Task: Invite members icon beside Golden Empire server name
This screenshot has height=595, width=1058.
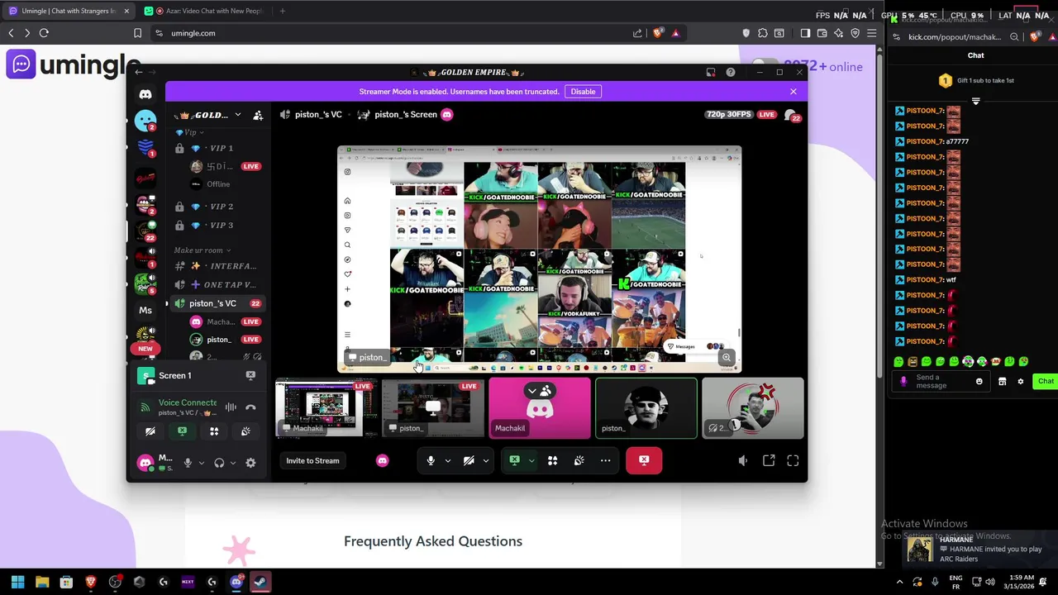Action: 258,115
